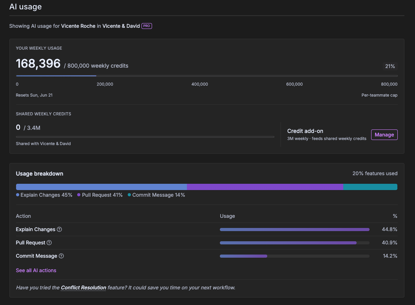Select the Commit Message 14% legend entry
The image size is (415, 305).
pos(156,195)
